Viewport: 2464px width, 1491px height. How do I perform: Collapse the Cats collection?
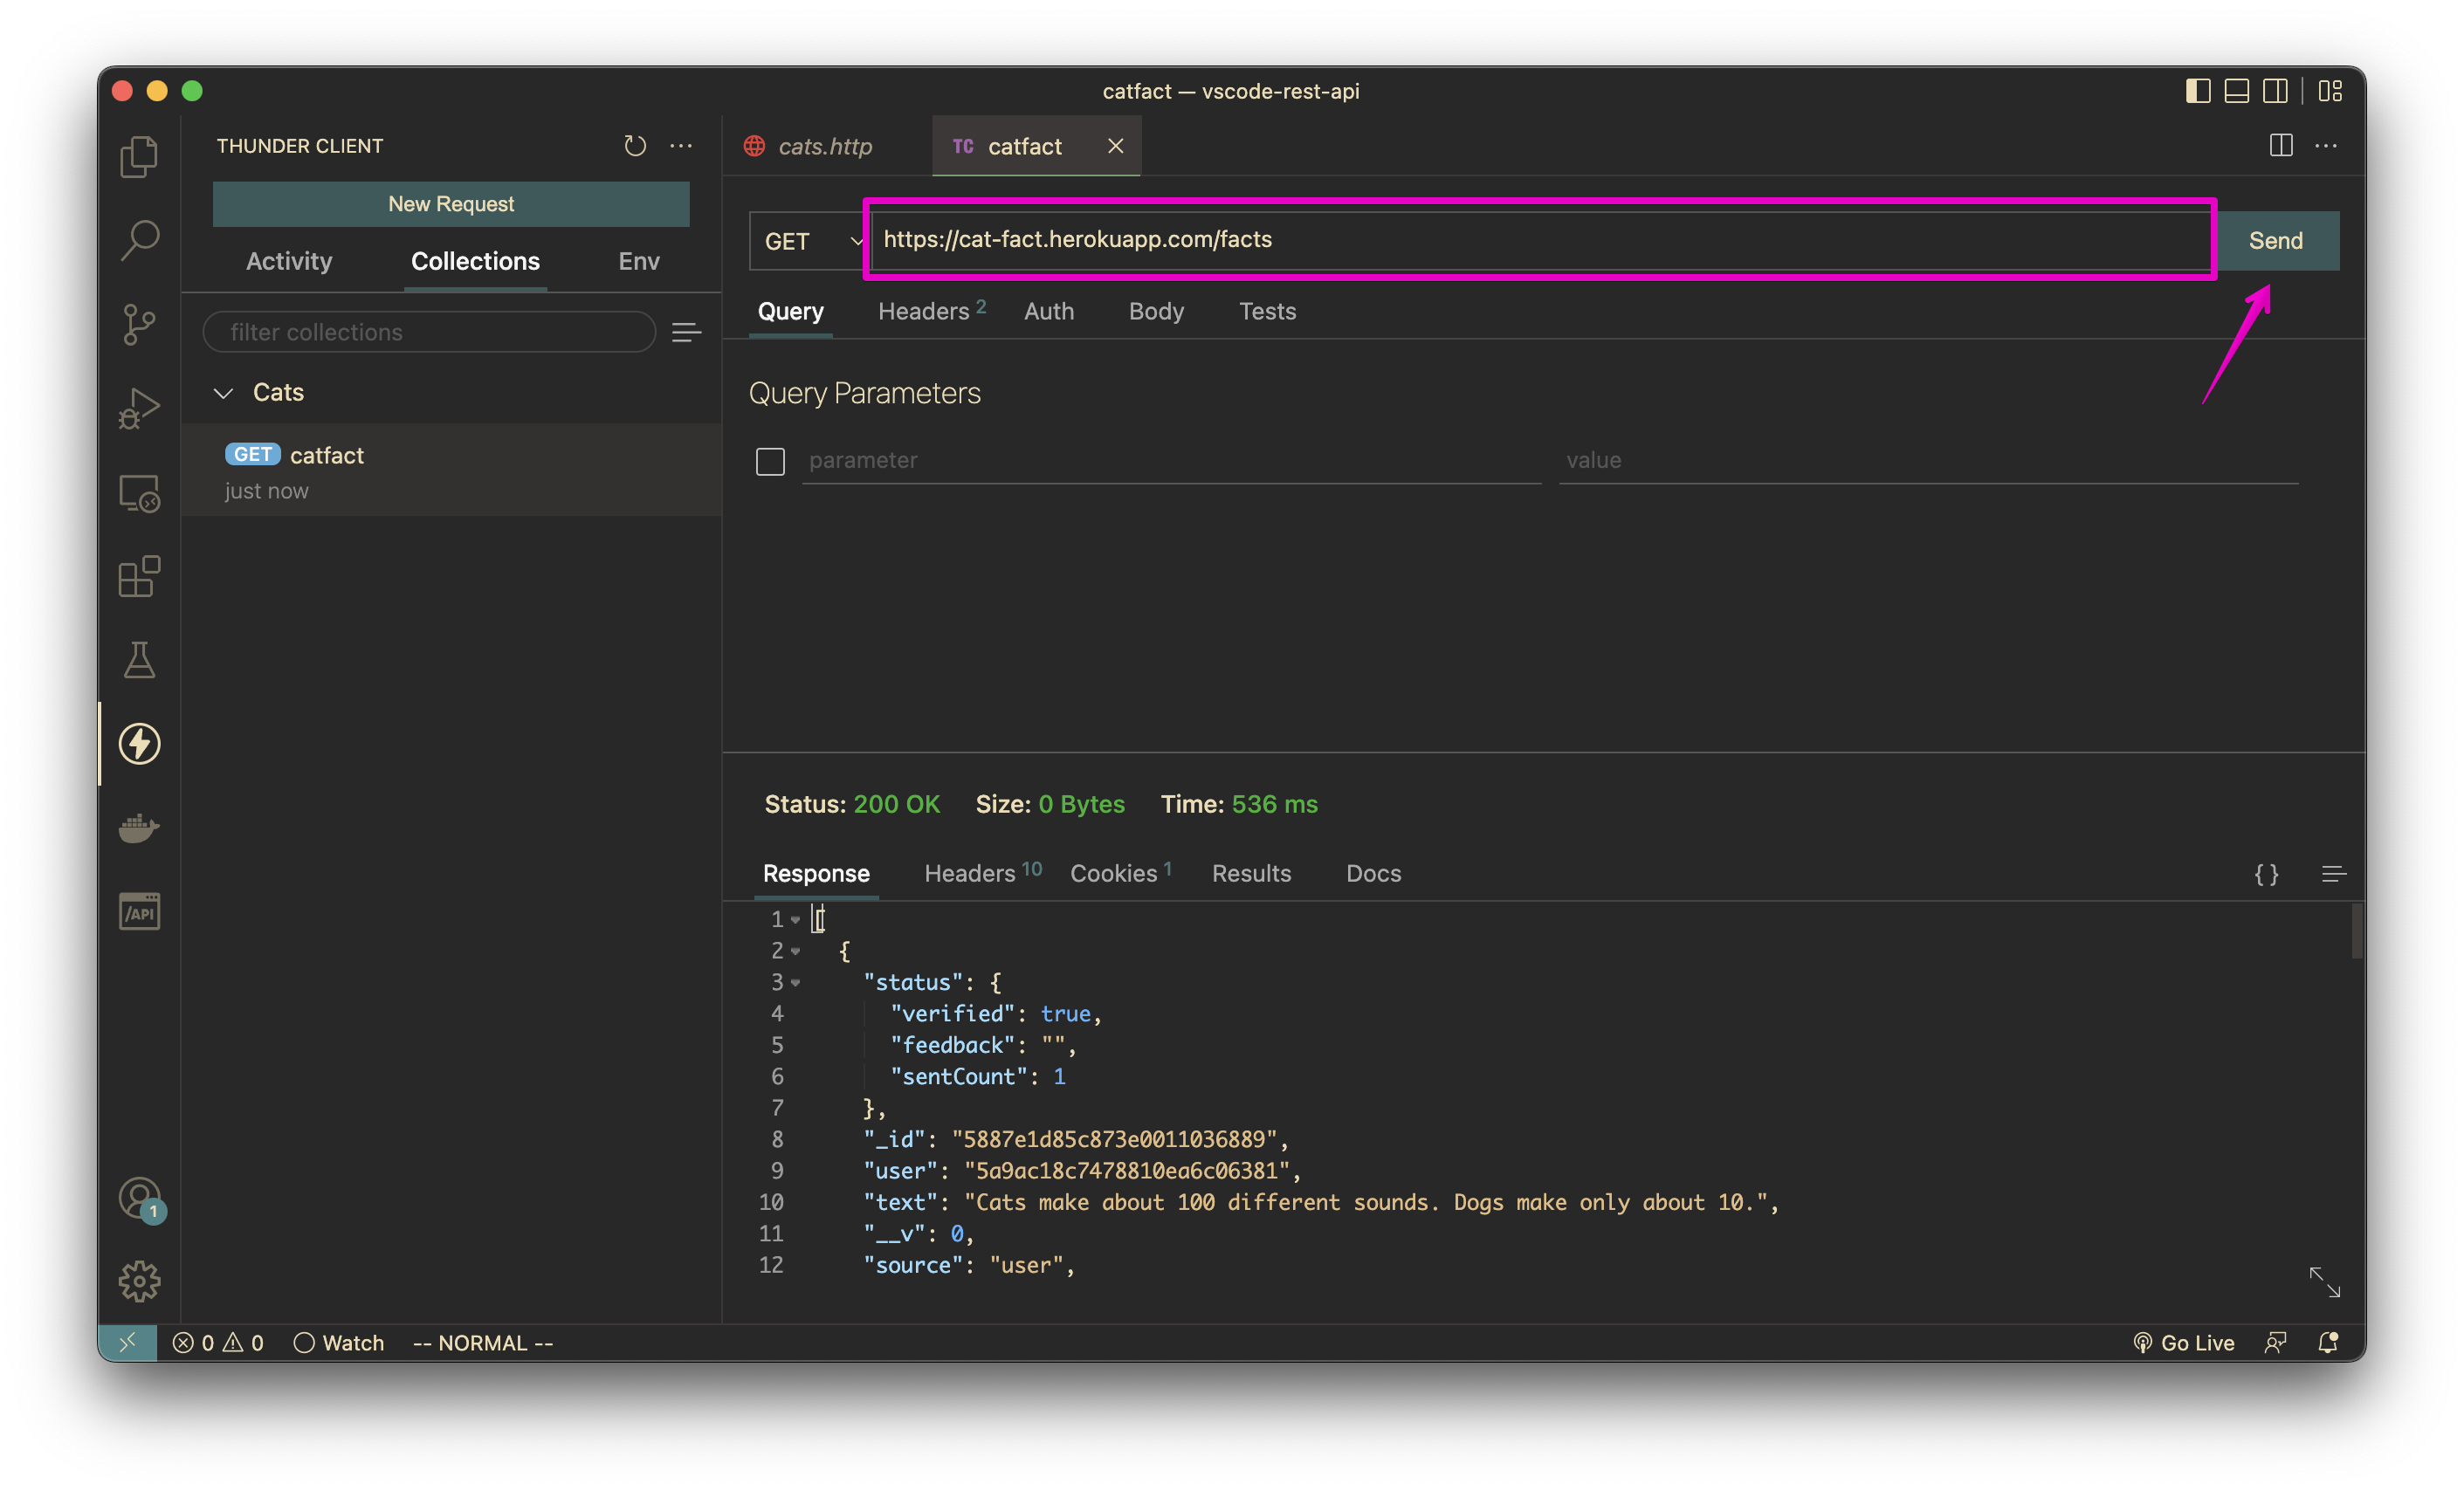pyautogui.click(x=223, y=393)
